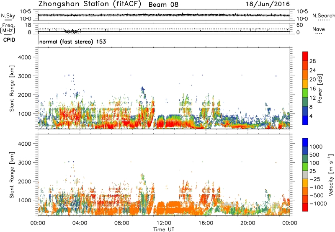Click the 12:00 time axis label
Viewport: 335px width, 232px height.
[164, 223]
